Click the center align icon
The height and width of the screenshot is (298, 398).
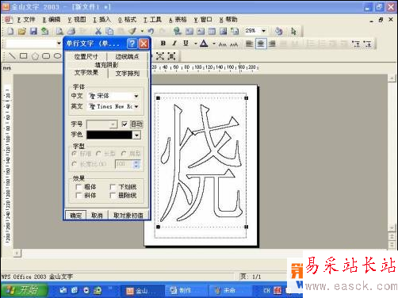(x=261, y=44)
